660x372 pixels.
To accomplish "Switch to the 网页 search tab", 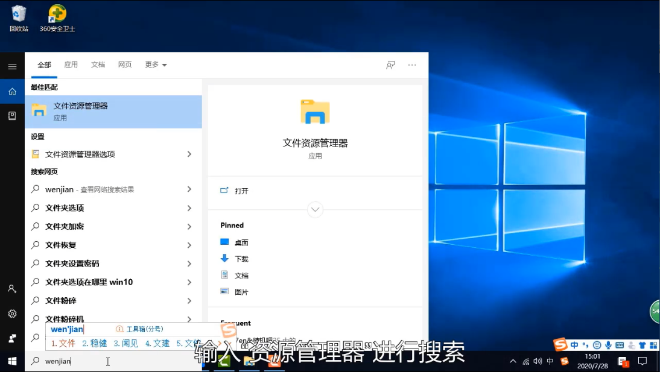I will click(124, 65).
